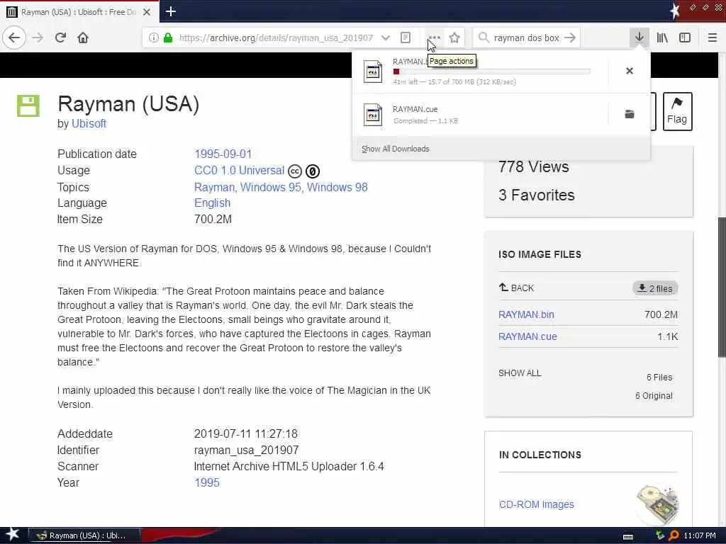Open the Ubisoft creator link
This screenshot has height=544, width=726.
(x=89, y=123)
